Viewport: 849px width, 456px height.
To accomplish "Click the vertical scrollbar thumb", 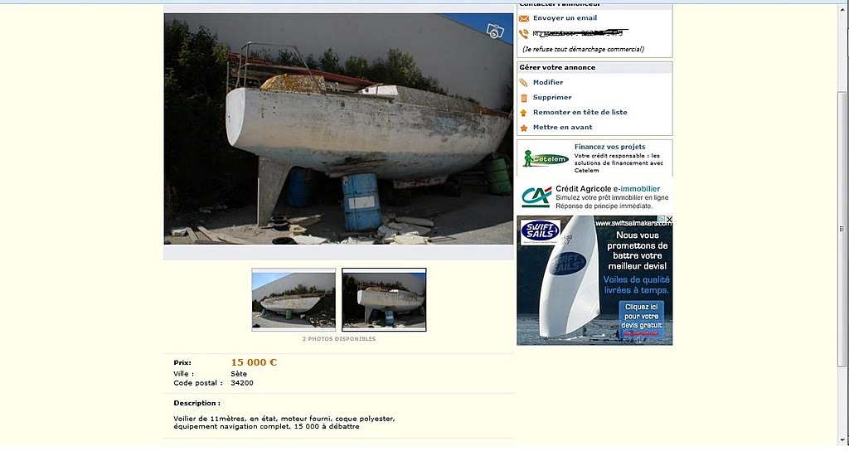I will tap(841, 230).
